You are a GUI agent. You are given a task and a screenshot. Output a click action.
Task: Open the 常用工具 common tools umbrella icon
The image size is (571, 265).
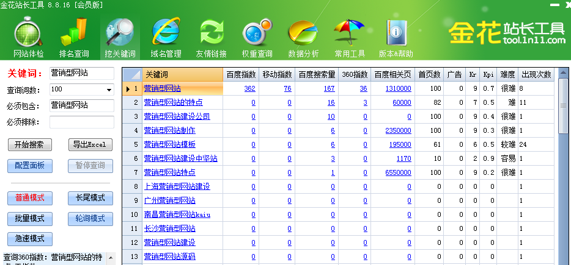point(349,38)
